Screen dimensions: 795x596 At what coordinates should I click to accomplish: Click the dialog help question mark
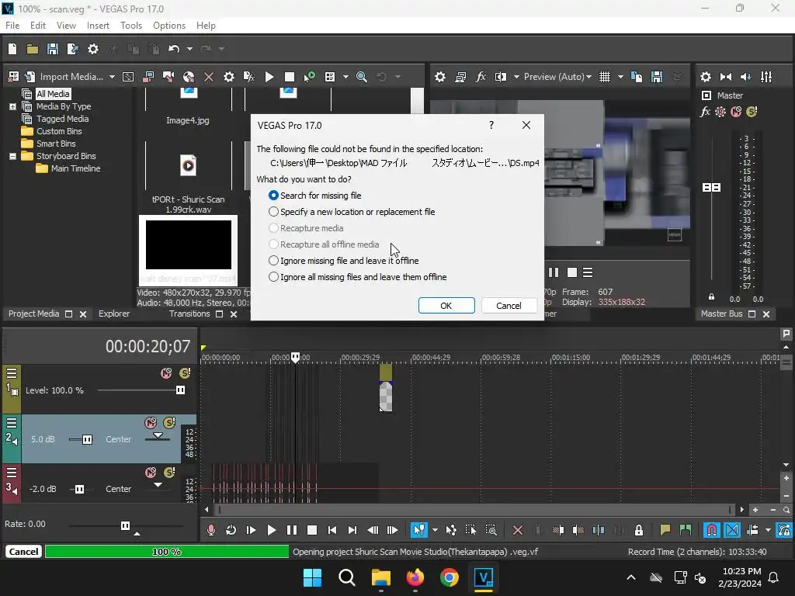pyautogui.click(x=491, y=125)
